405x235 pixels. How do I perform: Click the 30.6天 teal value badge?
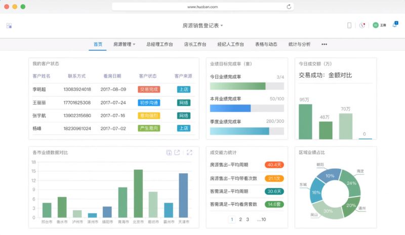274,192
